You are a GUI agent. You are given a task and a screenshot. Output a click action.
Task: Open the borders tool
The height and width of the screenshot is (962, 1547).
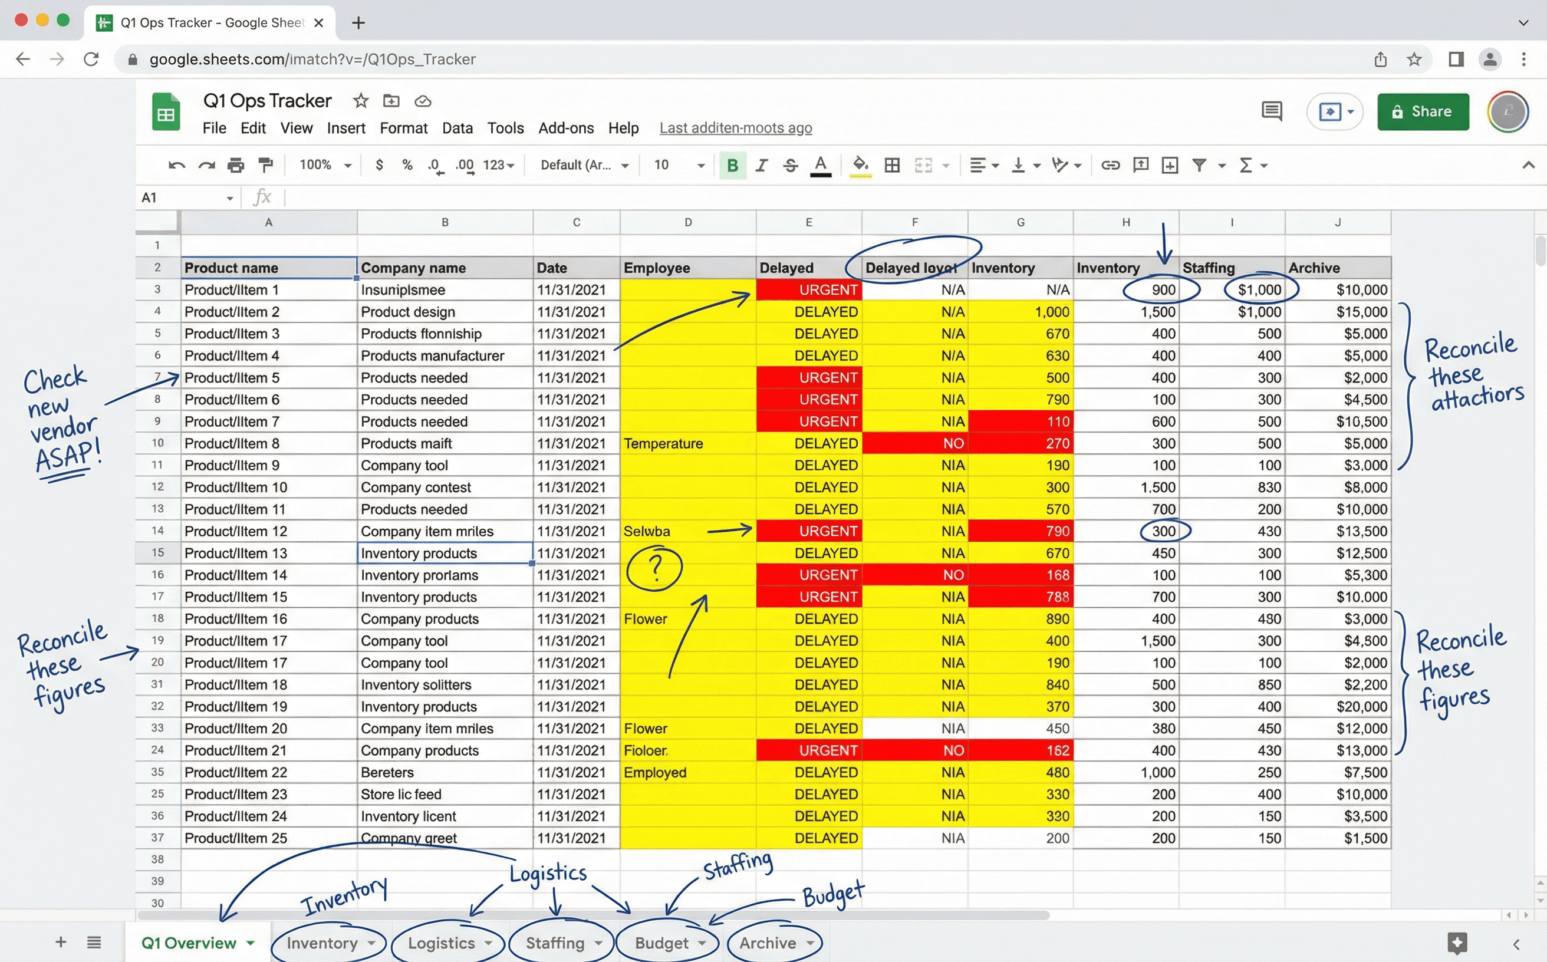(x=891, y=165)
